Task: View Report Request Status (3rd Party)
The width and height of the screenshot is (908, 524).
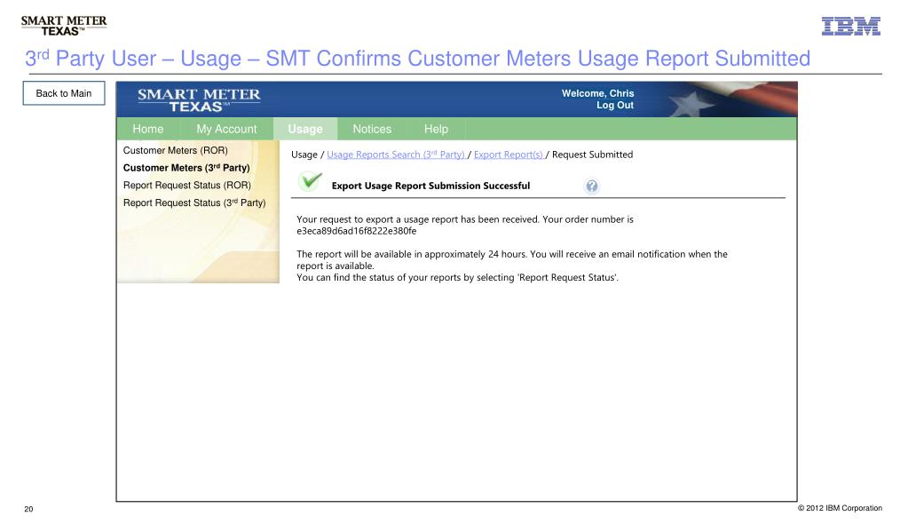Action: coord(194,202)
